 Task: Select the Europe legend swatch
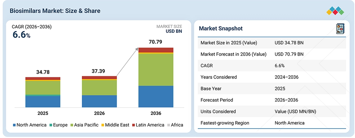coord(50,125)
